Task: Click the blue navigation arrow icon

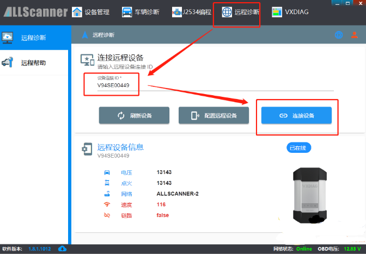Action: 85,35
